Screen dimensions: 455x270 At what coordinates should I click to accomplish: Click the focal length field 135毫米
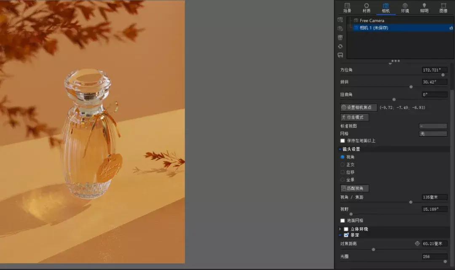point(434,197)
